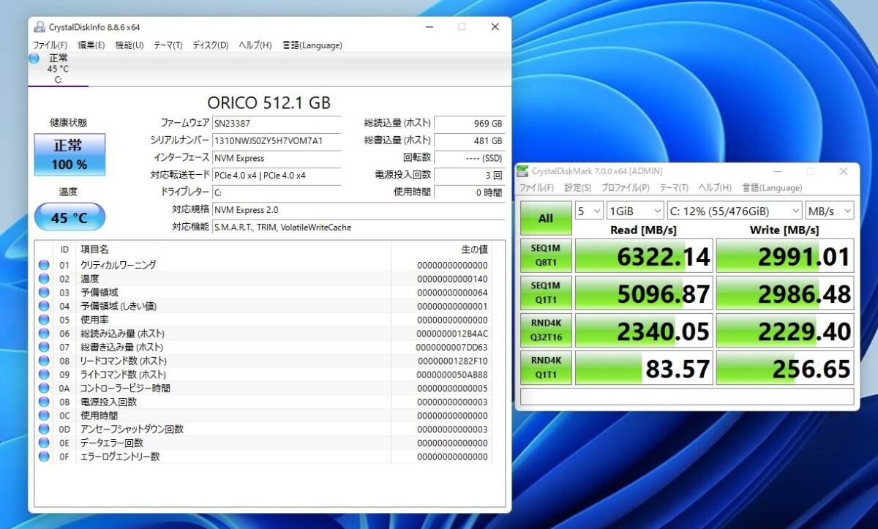Select the C: disk tab with 正常 45 °C
The image size is (878, 529).
click(59, 69)
